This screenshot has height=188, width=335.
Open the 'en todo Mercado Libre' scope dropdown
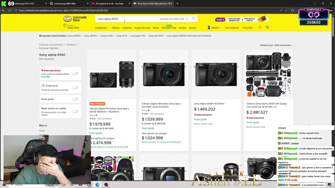174,19
